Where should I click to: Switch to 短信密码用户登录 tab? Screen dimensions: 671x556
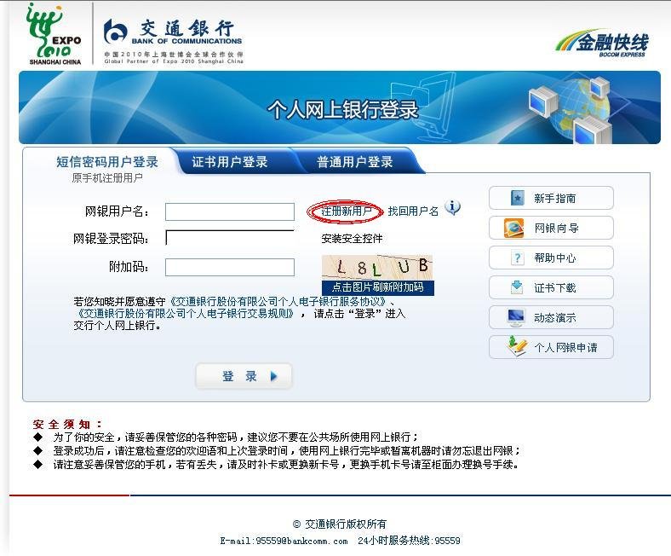(107, 162)
